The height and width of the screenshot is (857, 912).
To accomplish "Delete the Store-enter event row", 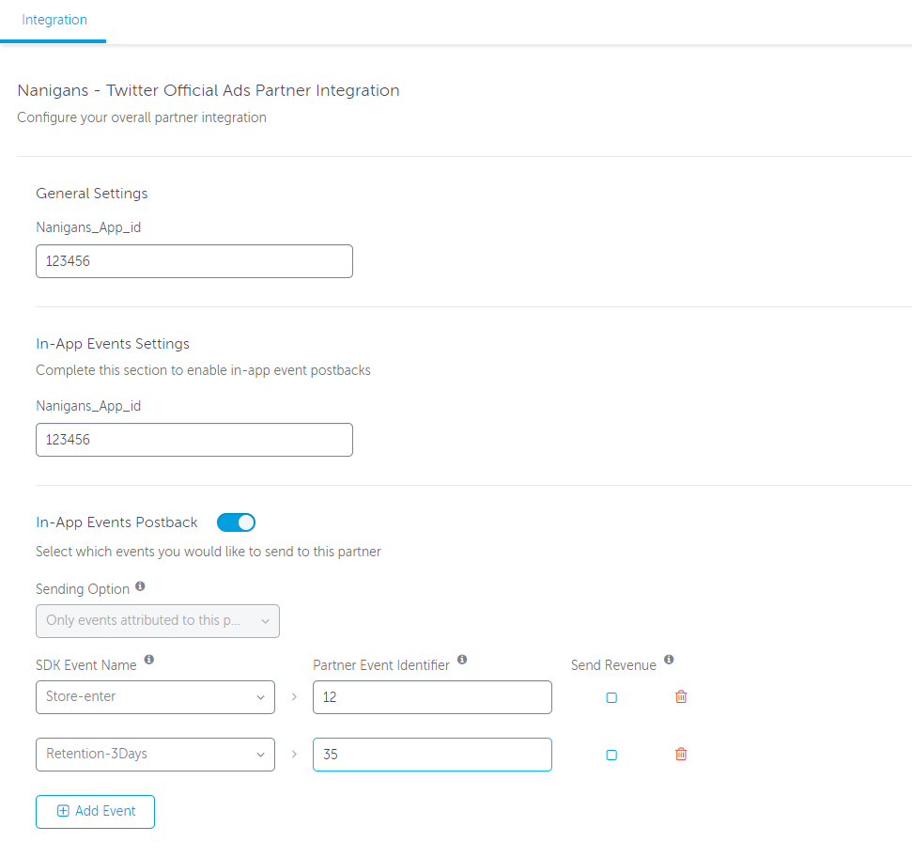I will pyautogui.click(x=681, y=696).
